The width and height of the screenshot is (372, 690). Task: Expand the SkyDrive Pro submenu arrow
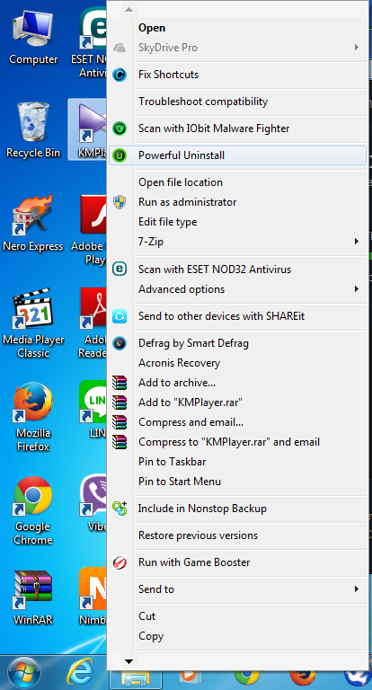pyautogui.click(x=357, y=48)
